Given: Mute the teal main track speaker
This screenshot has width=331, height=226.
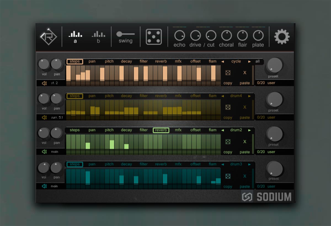Looking at the screenshot, I should [44, 186].
